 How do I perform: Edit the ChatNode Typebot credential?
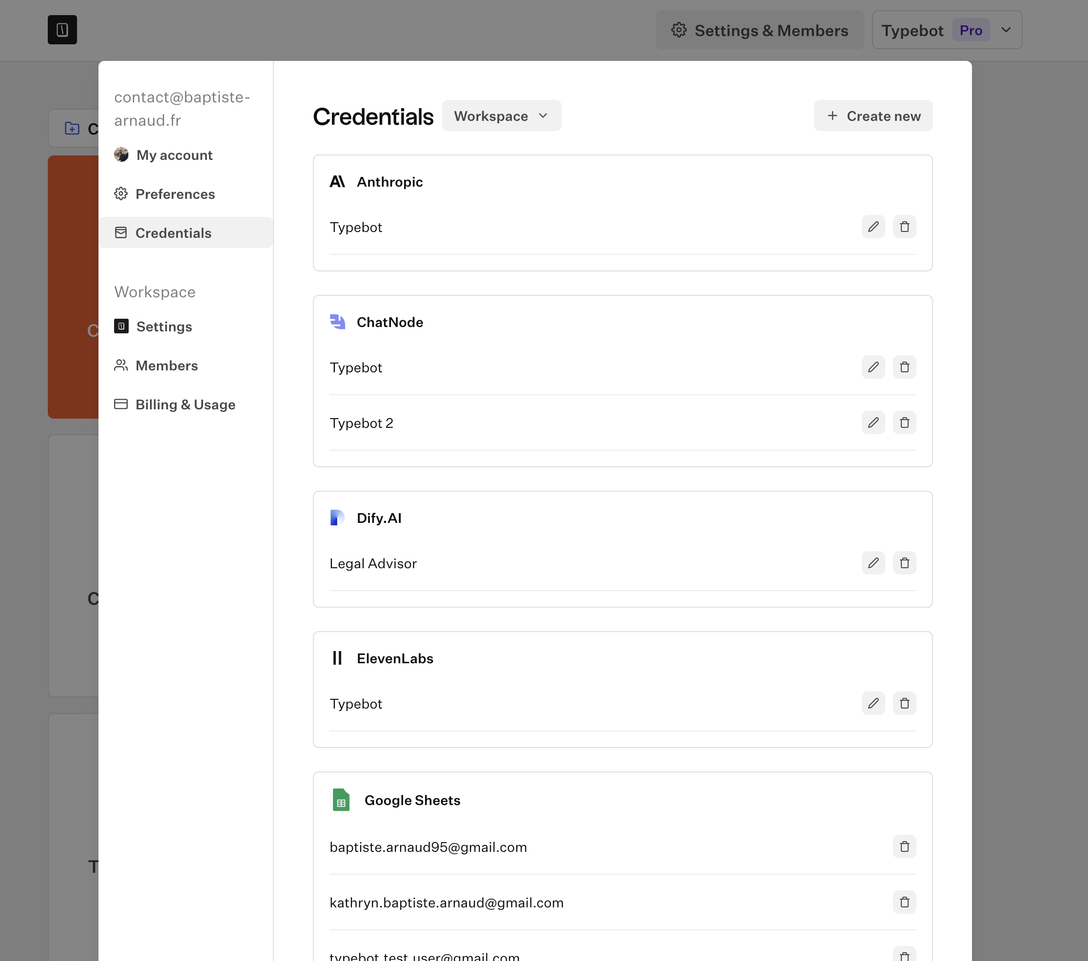tap(873, 368)
